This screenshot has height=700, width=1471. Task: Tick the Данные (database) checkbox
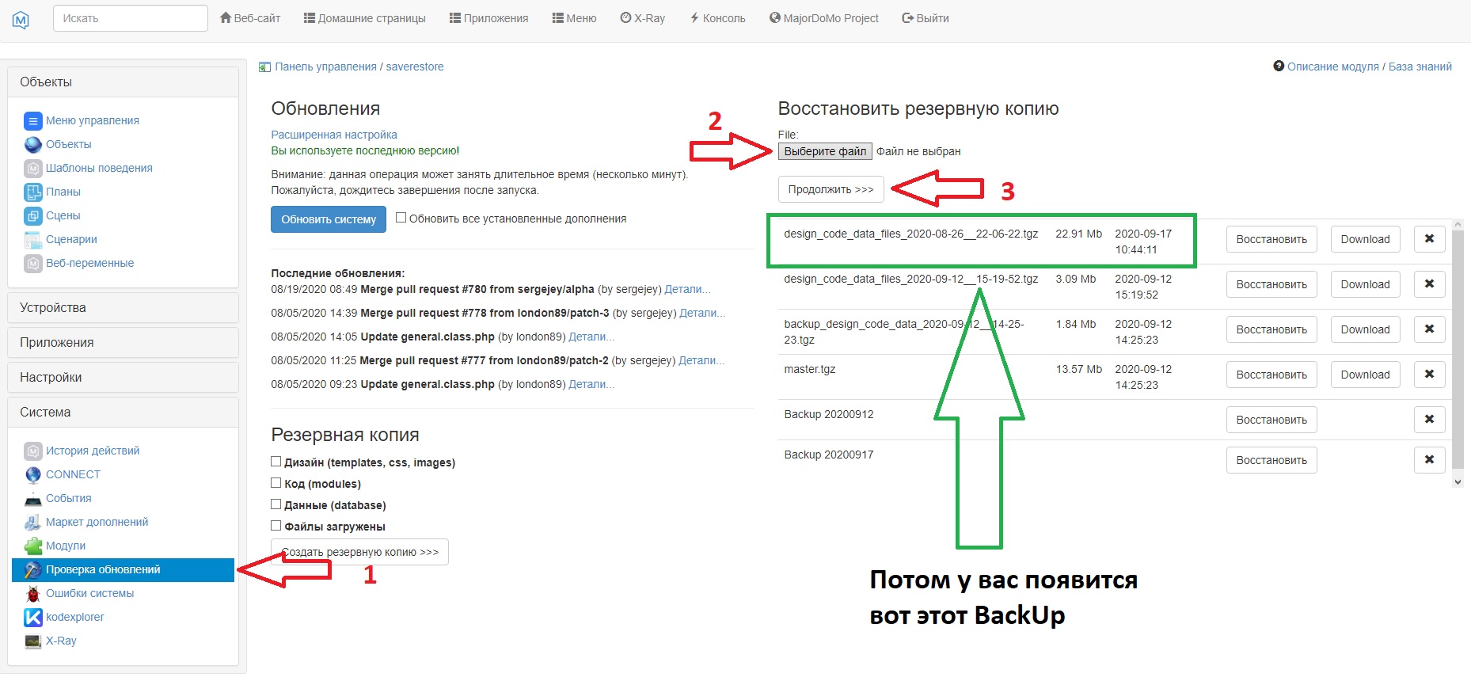click(276, 504)
